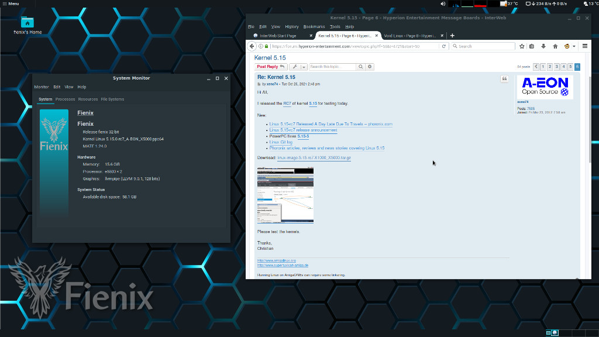Switch to the Resources tab
This screenshot has height=337, width=599.
[x=88, y=99]
